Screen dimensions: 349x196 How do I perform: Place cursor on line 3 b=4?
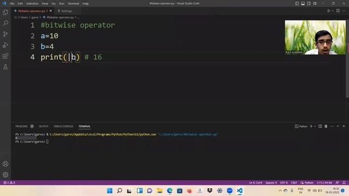(x=47, y=46)
